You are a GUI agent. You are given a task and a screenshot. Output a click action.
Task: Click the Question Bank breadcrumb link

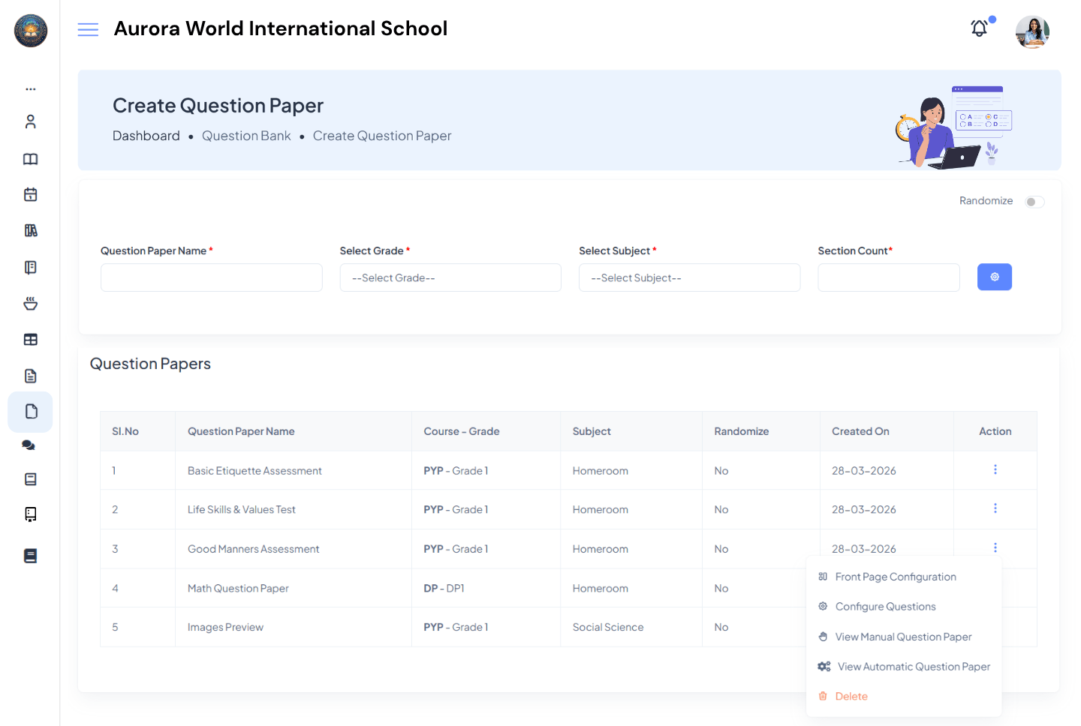click(x=246, y=136)
